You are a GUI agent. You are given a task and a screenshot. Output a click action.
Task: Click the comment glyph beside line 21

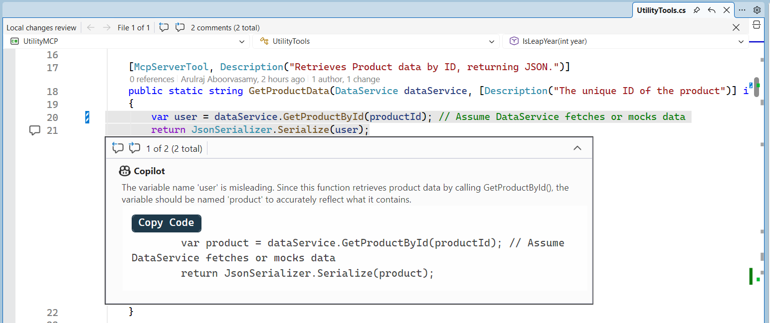click(x=34, y=130)
